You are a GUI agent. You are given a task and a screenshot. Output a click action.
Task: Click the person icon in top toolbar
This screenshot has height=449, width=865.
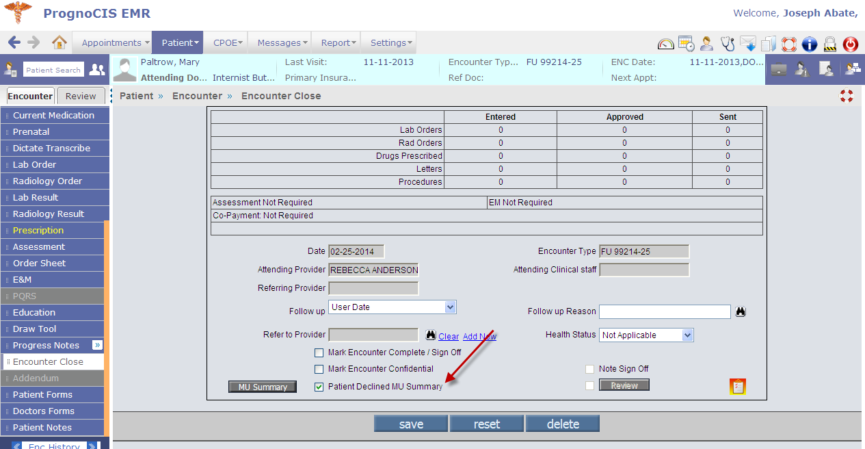point(707,44)
